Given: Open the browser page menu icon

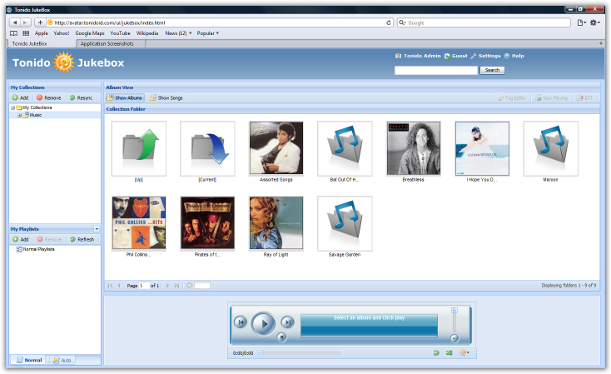Looking at the screenshot, I should [x=581, y=22].
